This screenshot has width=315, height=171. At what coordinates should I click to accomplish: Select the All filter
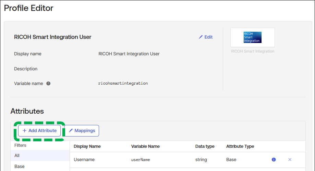17,155
